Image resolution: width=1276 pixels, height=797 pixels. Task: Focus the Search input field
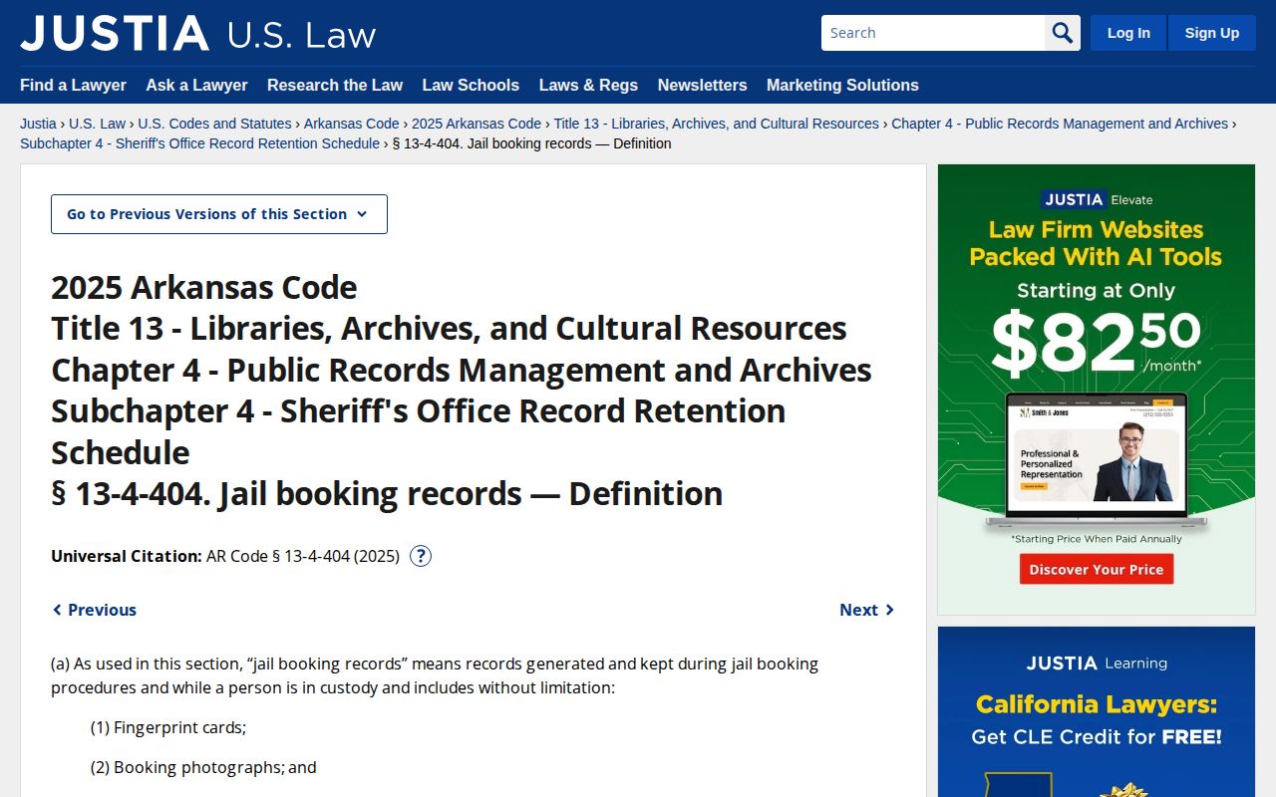(x=933, y=33)
